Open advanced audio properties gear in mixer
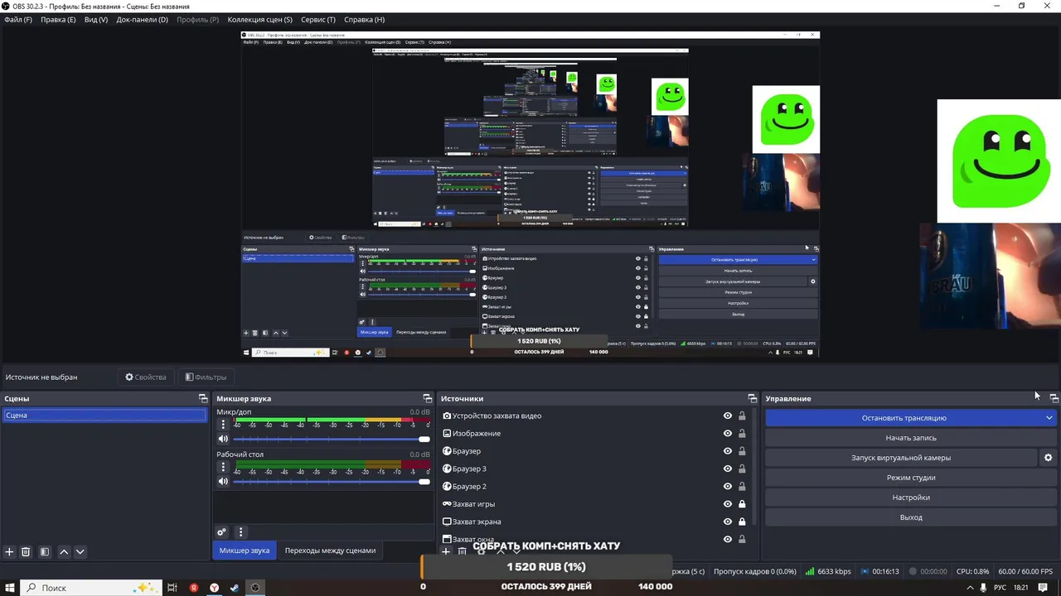The image size is (1061, 596). pos(221,532)
